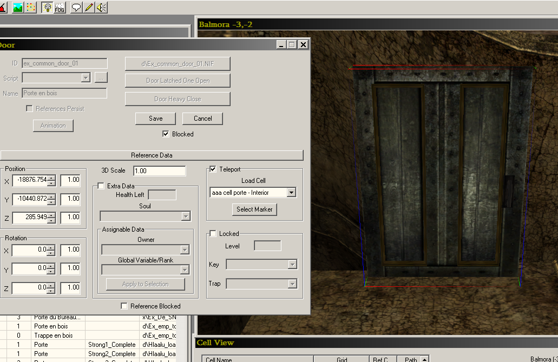Open the sound speaker toolbar icon

[x=101, y=8]
